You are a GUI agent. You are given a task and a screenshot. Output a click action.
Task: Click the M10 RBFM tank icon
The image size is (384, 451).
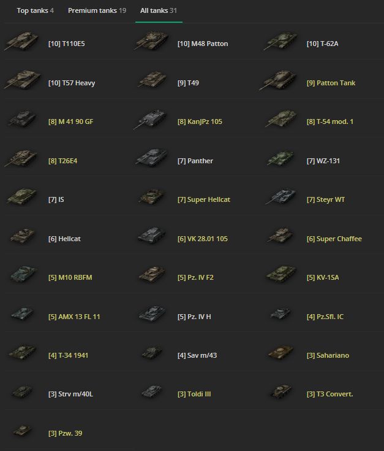pyautogui.click(x=23, y=274)
